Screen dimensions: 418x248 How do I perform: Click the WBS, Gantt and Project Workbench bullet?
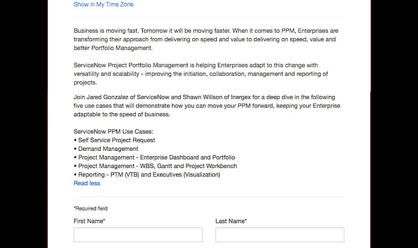click(155, 166)
